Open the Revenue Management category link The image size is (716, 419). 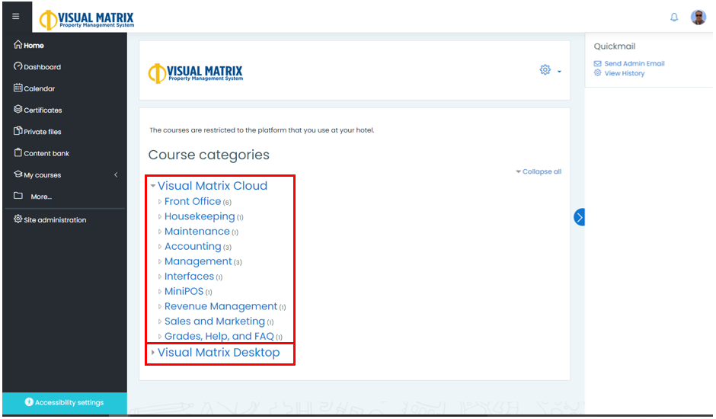point(220,306)
